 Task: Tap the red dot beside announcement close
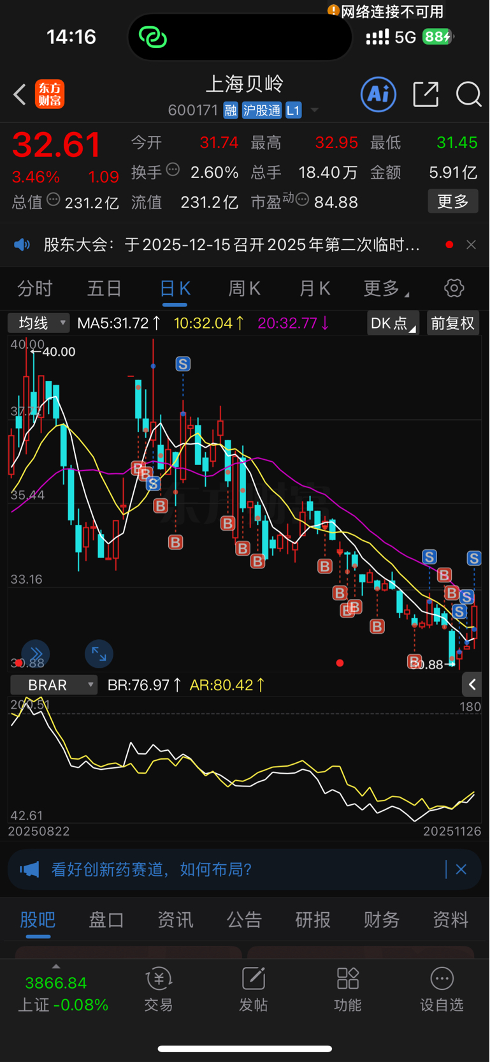449,245
